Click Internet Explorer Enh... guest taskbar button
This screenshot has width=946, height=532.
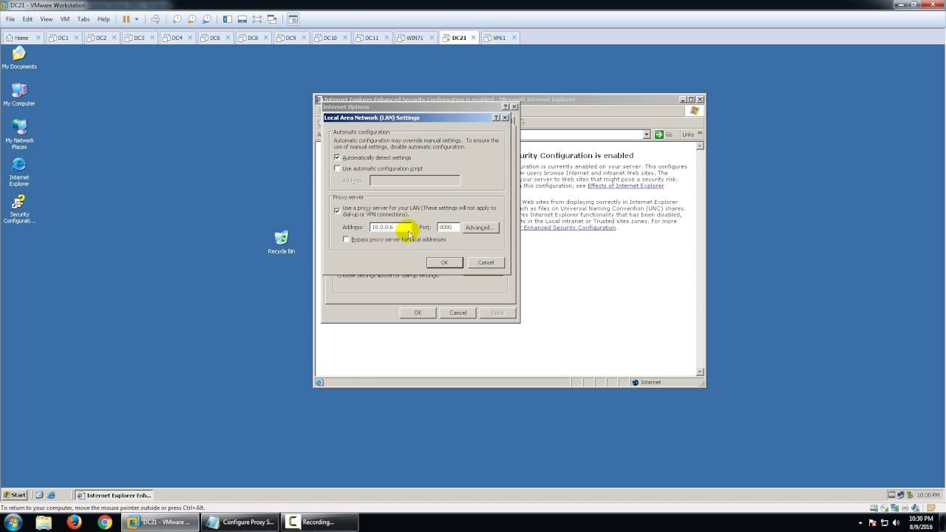point(115,495)
